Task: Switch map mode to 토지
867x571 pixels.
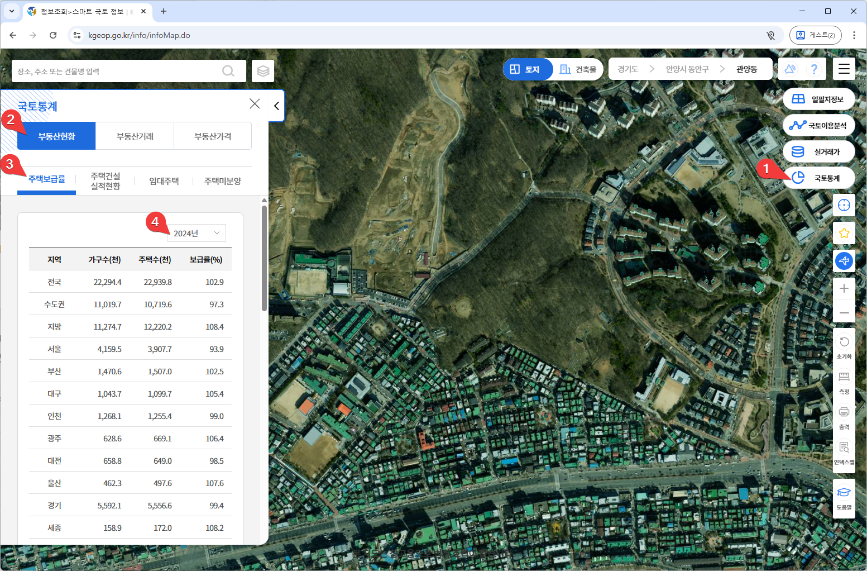Action: pos(526,69)
